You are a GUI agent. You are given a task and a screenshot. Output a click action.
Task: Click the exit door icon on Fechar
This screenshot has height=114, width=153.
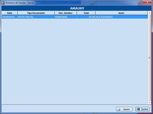coord(138,109)
